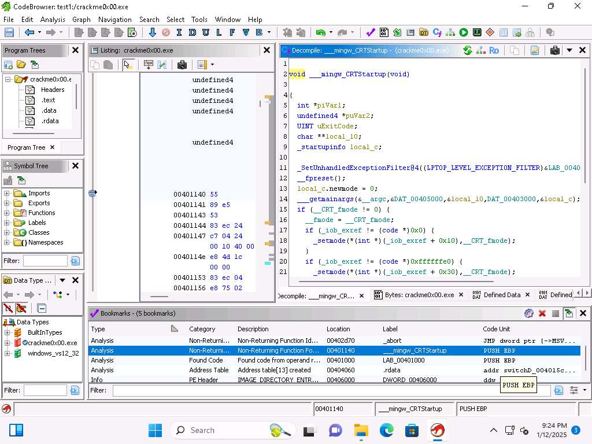Open the Bookmarks checkmark toolbar icon
592x444 pixels.
pyautogui.click(x=371, y=33)
